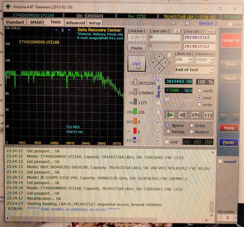This screenshot has width=244, height=227.
Task: Click the Start LBA input field
Action: [165, 37]
